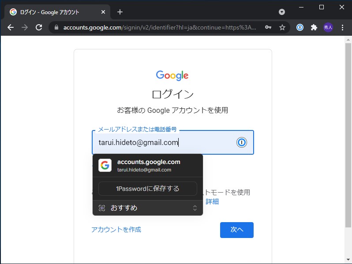Select the accounts.google.com login suggestion
Screen dimensions: 352x264
click(x=148, y=166)
